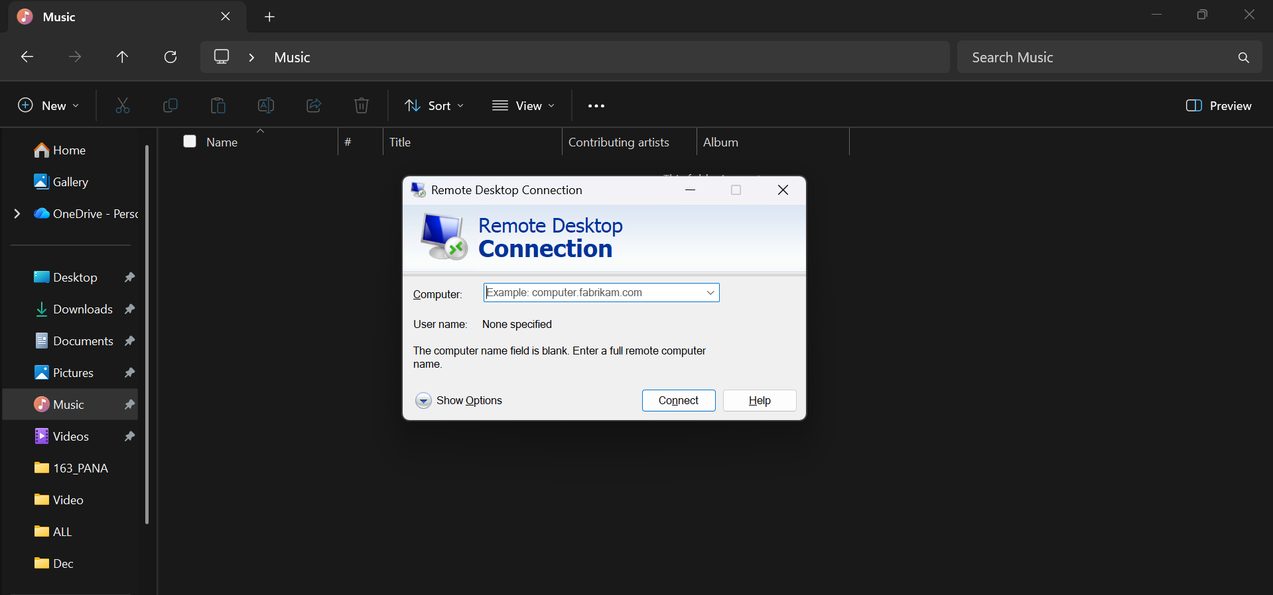The width and height of the screenshot is (1273, 595).
Task: Click the Copy icon in toolbar
Action: [170, 105]
